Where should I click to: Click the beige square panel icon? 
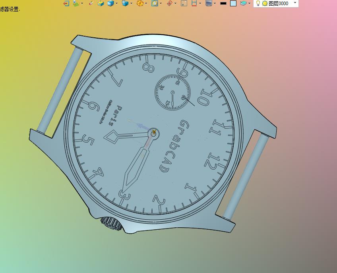(x=184, y=3)
